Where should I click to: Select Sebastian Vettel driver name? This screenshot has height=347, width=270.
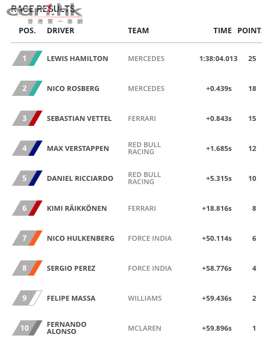click(x=79, y=118)
